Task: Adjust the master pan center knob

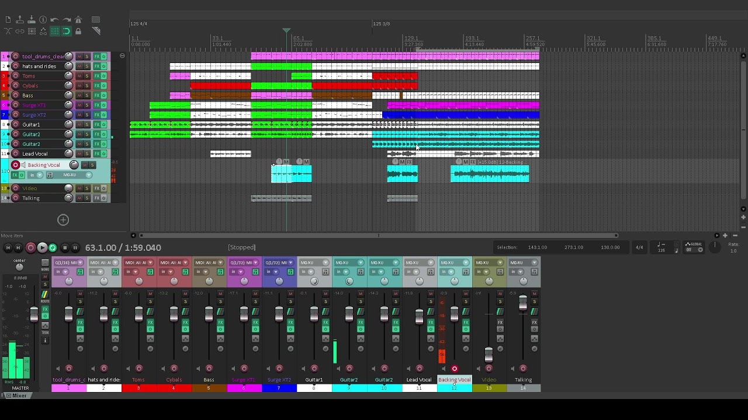Action: pos(19,267)
